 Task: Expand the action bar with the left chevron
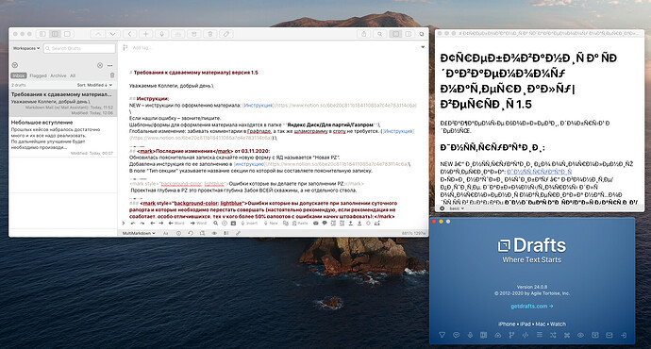click(124, 224)
